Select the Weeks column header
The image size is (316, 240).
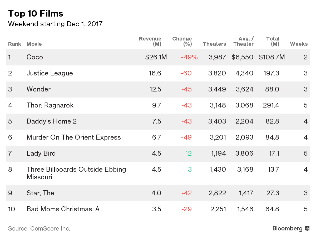[x=299, y=44]
